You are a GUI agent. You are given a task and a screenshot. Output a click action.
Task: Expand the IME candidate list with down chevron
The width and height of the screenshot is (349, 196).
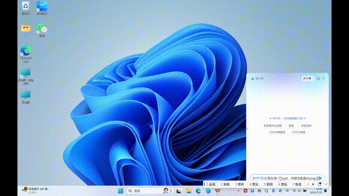(x=326, y=184)
